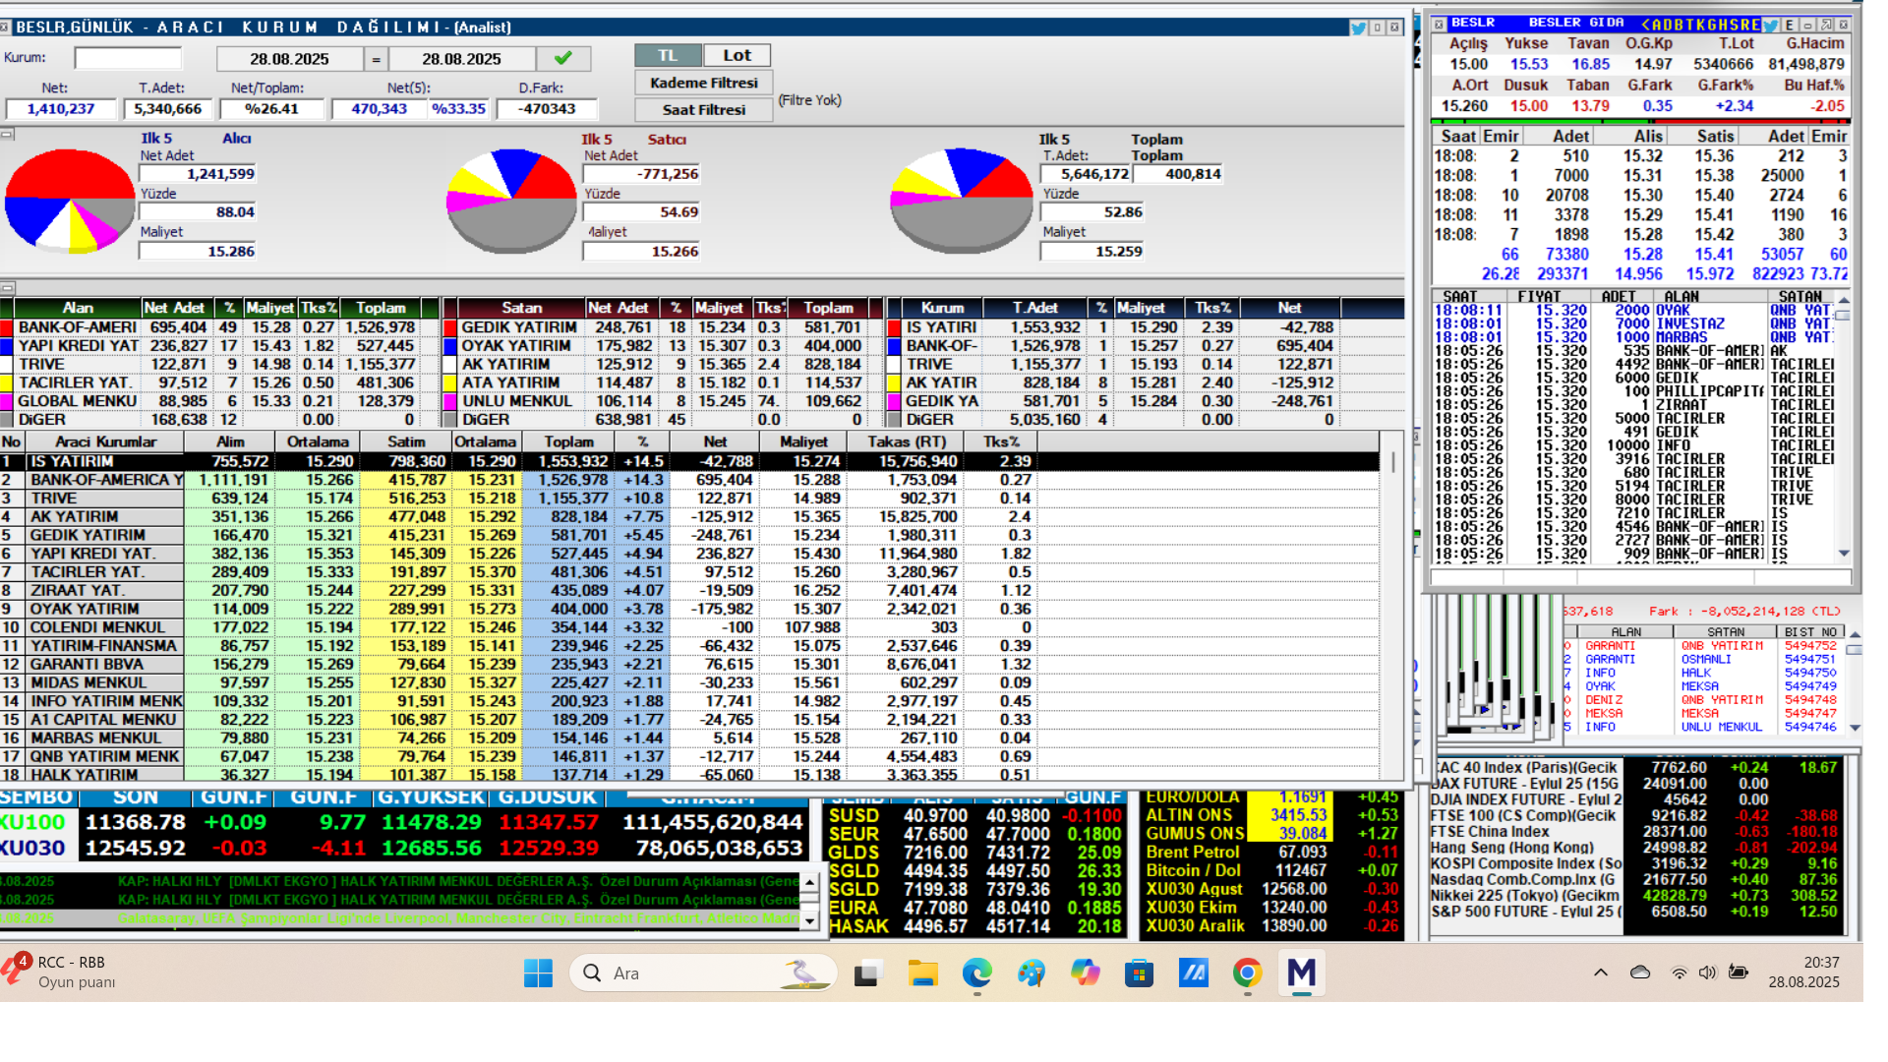Viewport: 1888px width, 1062px height.
Task: Click the Twitter bird icon in Aracı Kurum Dağılımı title bar
Action: click(x=1358, y=28)
